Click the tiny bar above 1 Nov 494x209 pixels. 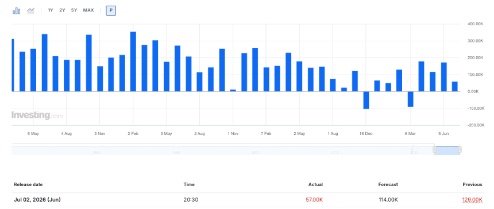point(233,91)
